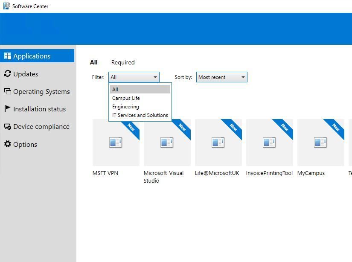Open the Life@MicrosoftUK application tile
The height and width of the screenshot is (262, 352).
(x=218, y=143)
